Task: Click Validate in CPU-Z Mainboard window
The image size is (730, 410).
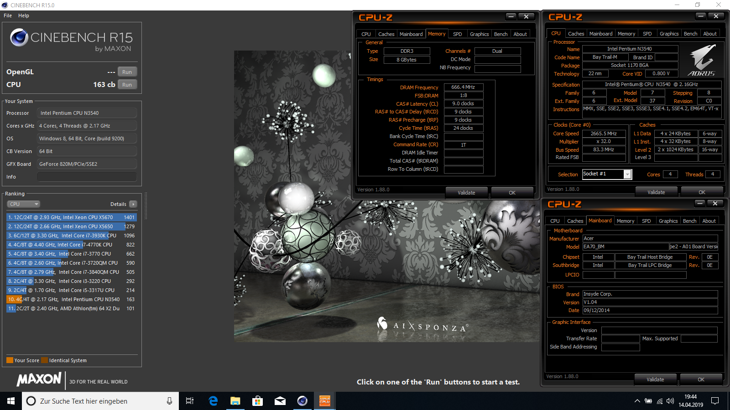Action: [x=656, y=379]
